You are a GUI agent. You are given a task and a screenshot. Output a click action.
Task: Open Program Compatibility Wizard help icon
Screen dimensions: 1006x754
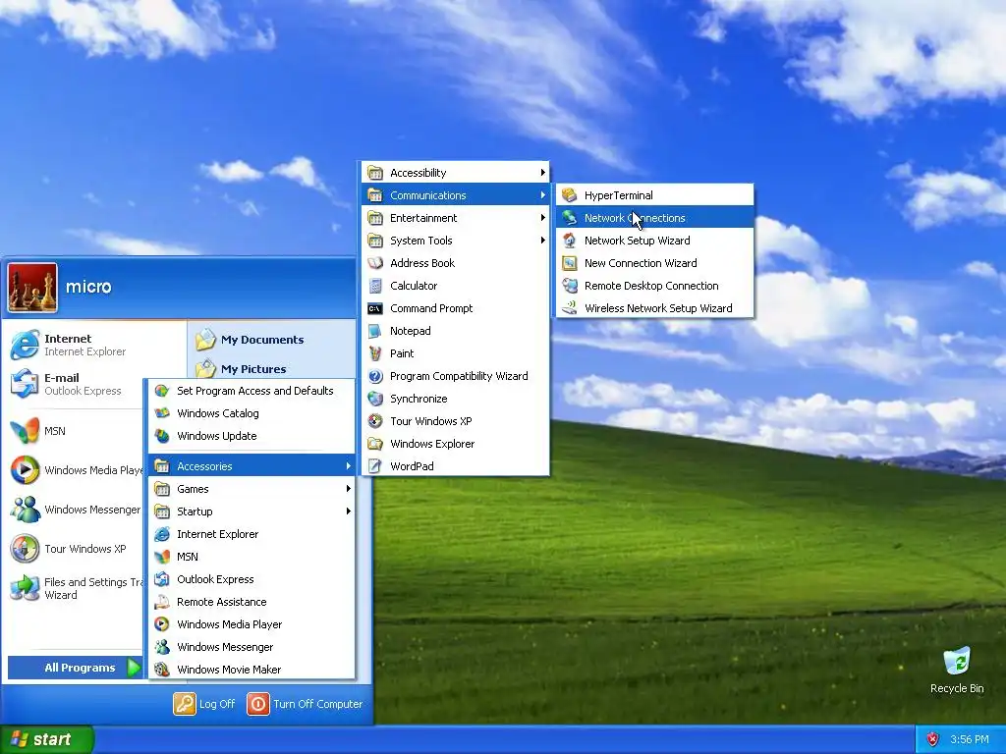[375, 376]
